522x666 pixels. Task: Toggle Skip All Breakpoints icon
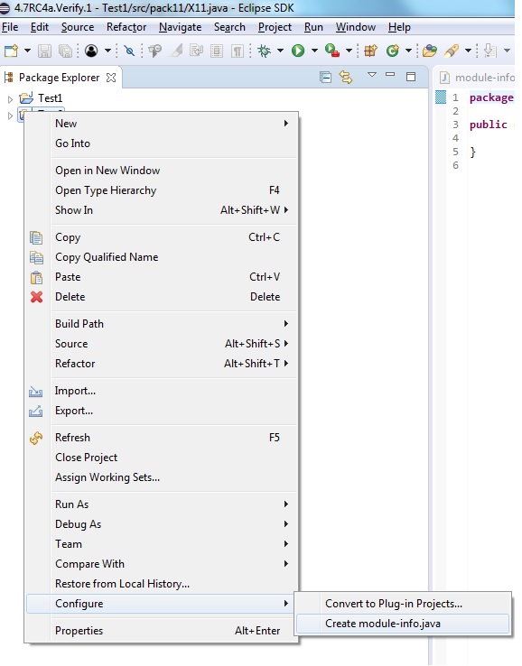[x=129, y=51]
